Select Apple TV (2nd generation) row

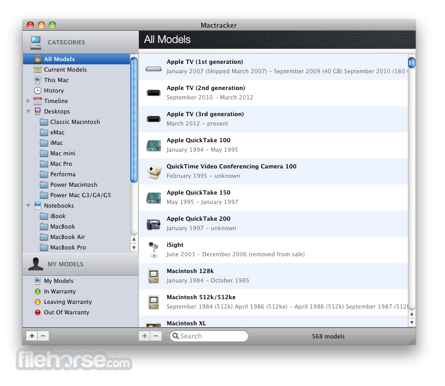point(273,93)
